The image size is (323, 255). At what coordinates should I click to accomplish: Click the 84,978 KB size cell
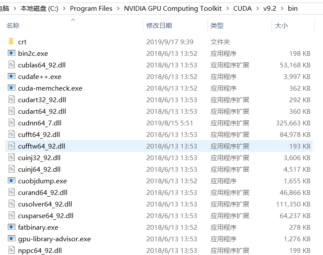click(295, 134)
